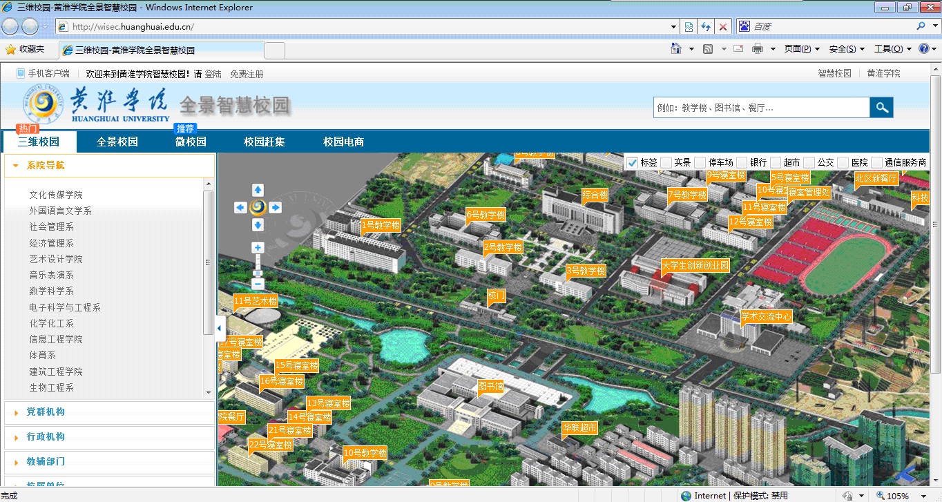Select 信息工程学院 in department list
942x502 pixels.
click(x=56, y=339)
